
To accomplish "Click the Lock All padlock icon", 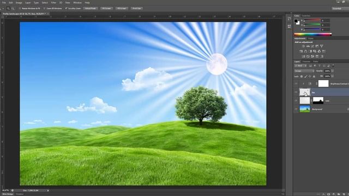I will (314, 76).
